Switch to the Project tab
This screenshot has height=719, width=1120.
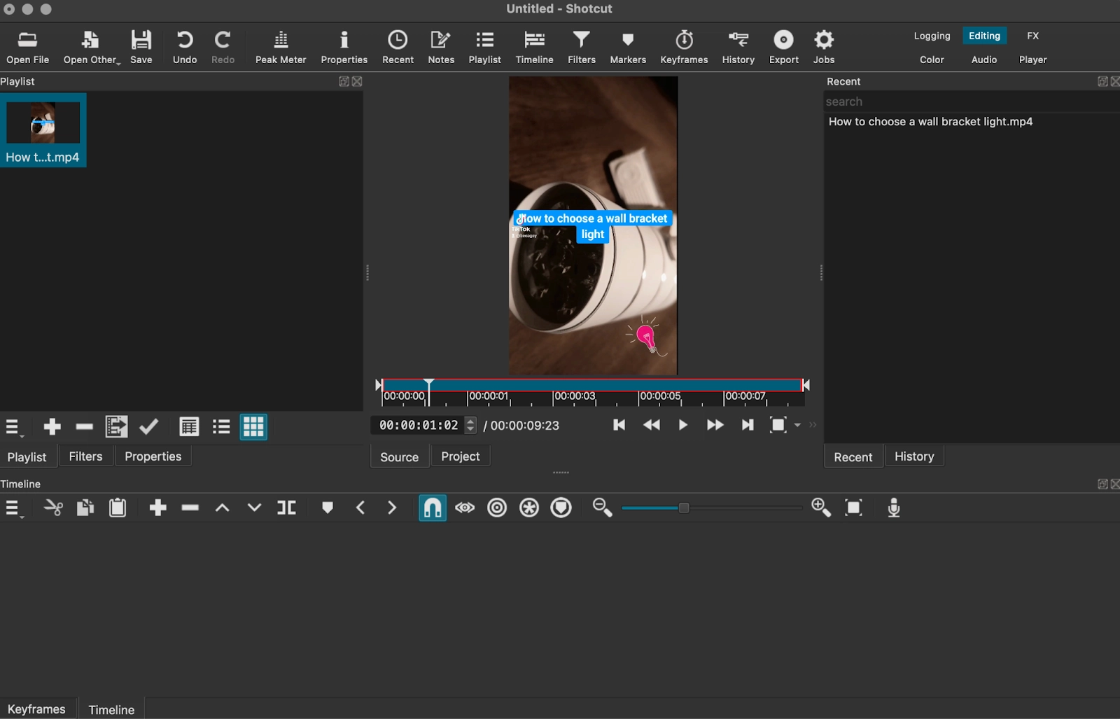[460, 456]
